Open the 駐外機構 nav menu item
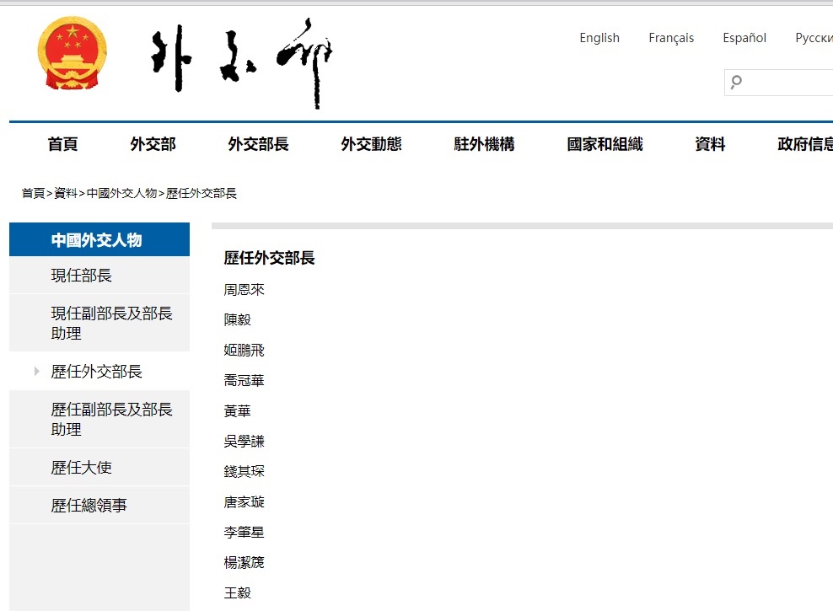 click(x=484, y=144)
